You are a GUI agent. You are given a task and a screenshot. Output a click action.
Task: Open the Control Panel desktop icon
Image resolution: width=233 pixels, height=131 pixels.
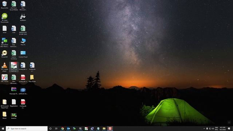[x=23, y=54]
